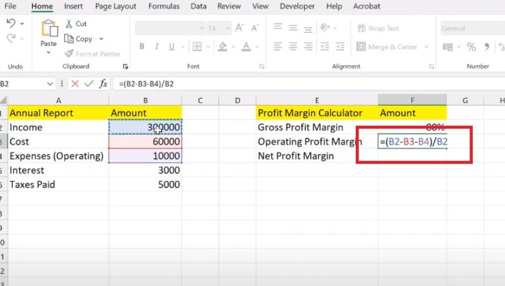Viewport: 505px width, 286px height.
Task: Cancel formula entry with the red X
Action: [75, 84]
